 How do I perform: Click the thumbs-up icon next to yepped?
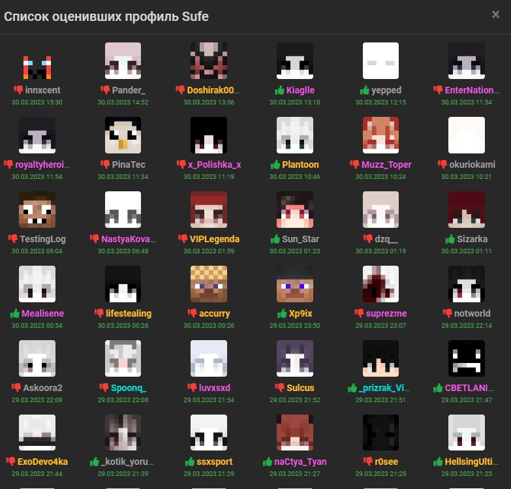point(364,91)
